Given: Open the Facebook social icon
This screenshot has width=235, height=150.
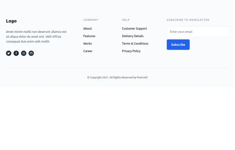Looking at the screenshot, I should [x=16, y=53].
